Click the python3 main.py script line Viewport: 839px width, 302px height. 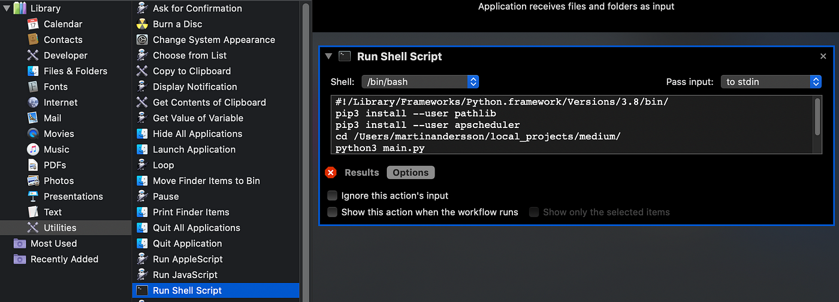pos(380,148)
